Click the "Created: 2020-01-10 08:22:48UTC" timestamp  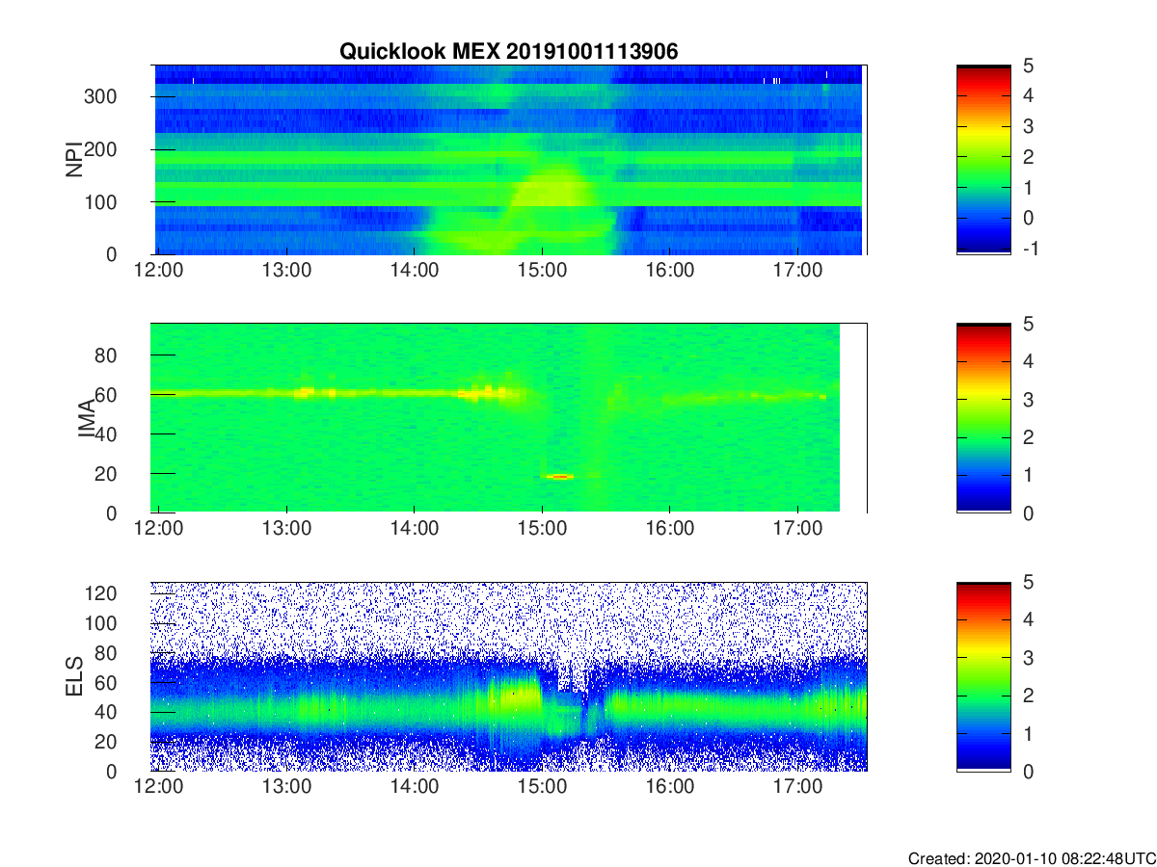tap(1032, 858)
